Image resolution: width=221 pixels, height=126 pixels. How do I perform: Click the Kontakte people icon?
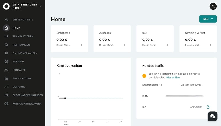coord(6,70)
